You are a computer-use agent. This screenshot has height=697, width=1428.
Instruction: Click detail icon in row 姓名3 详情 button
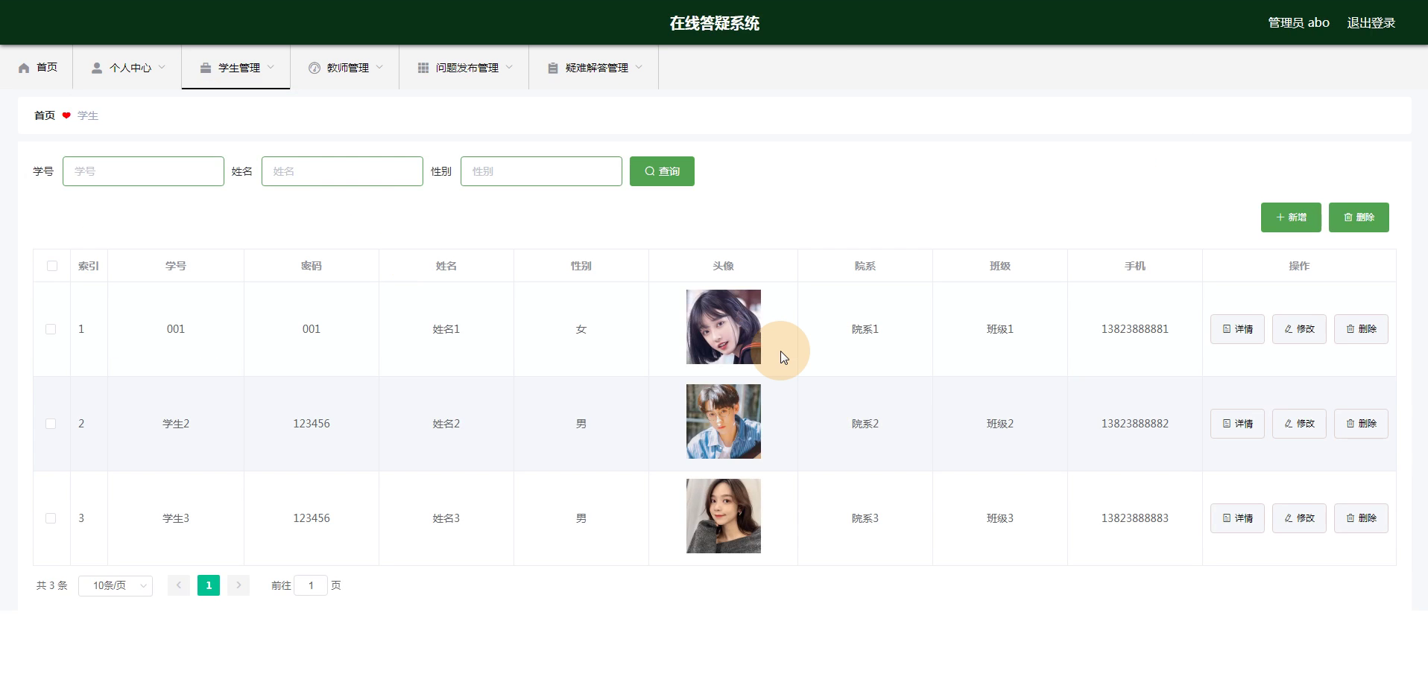pyautogui.click(x=1227, y=518)
